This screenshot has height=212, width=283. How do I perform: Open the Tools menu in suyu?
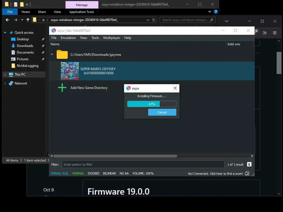click(95, 38)
